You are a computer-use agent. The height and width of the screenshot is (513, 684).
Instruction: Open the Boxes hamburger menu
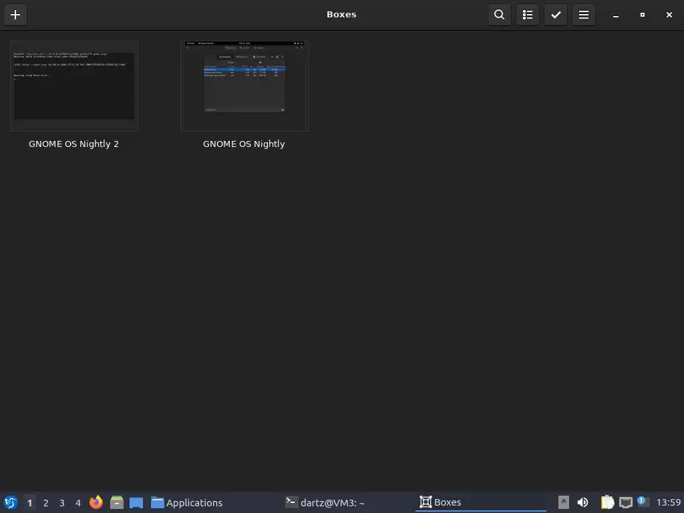pyautogui.click(x=584, y=15)
